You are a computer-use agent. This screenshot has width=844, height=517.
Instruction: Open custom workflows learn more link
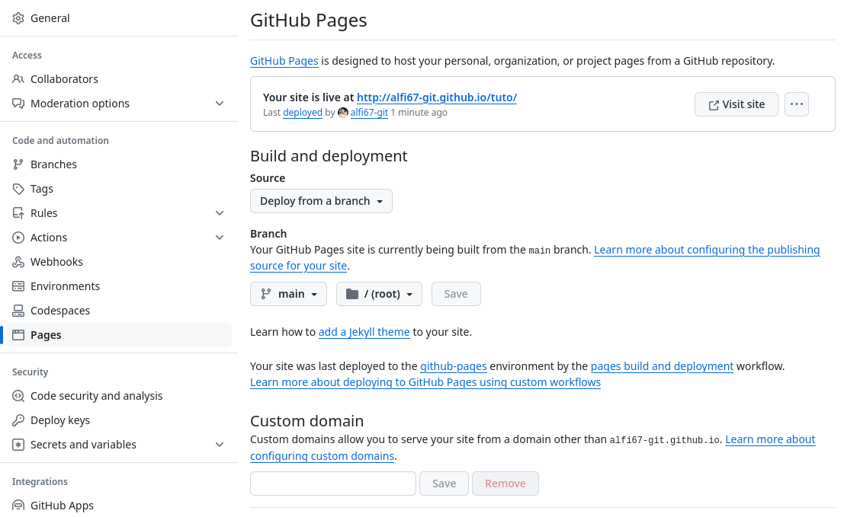[425, 383]
